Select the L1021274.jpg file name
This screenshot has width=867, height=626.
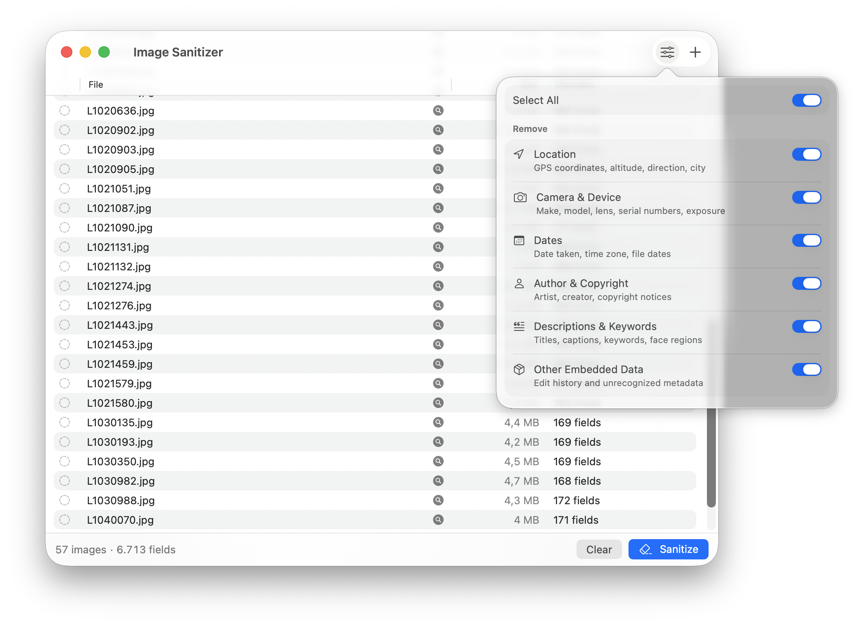tap(119, 286)
